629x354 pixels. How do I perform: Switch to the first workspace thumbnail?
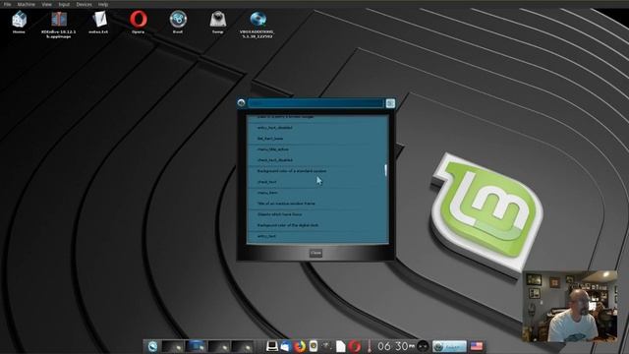[173, 346]
